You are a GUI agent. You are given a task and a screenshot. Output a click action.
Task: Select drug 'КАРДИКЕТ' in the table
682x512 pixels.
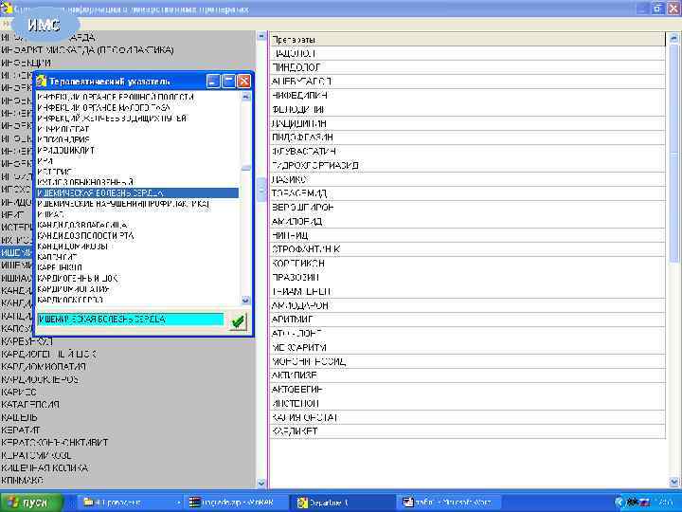click(468, 431)
